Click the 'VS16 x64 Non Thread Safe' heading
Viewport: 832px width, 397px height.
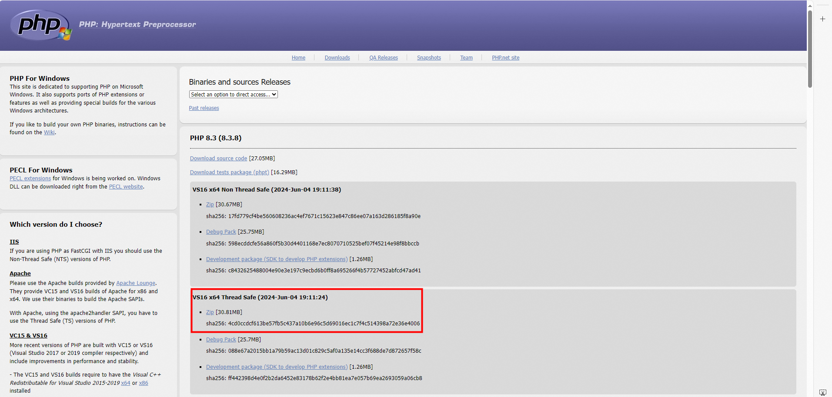pyautogui.click(x=267, y=190)
